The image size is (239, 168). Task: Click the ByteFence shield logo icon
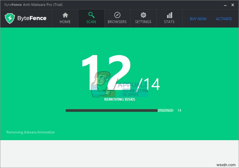tap(10, 18)
